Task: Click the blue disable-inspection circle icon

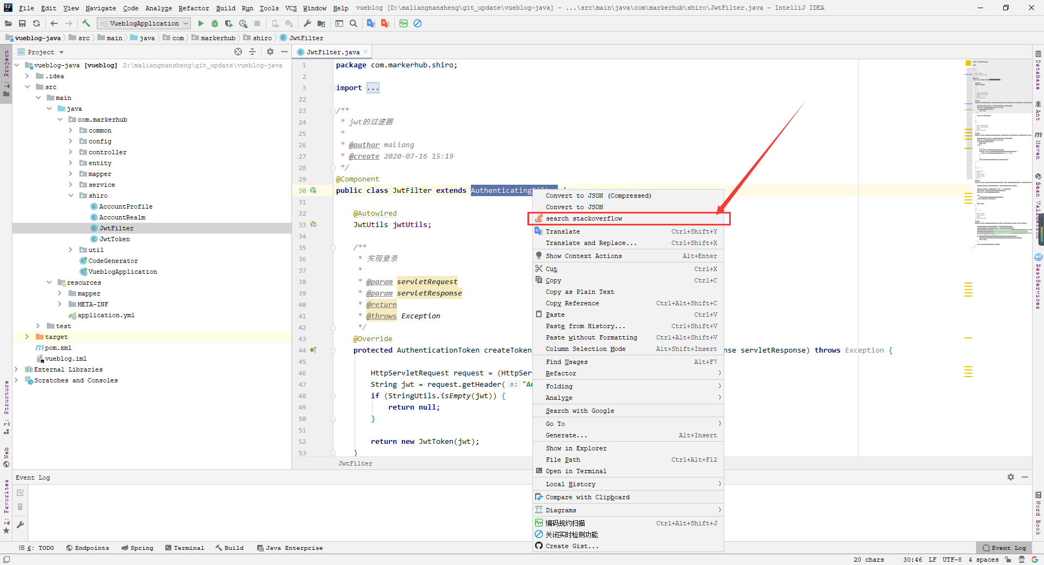Action: pos(418,23)
